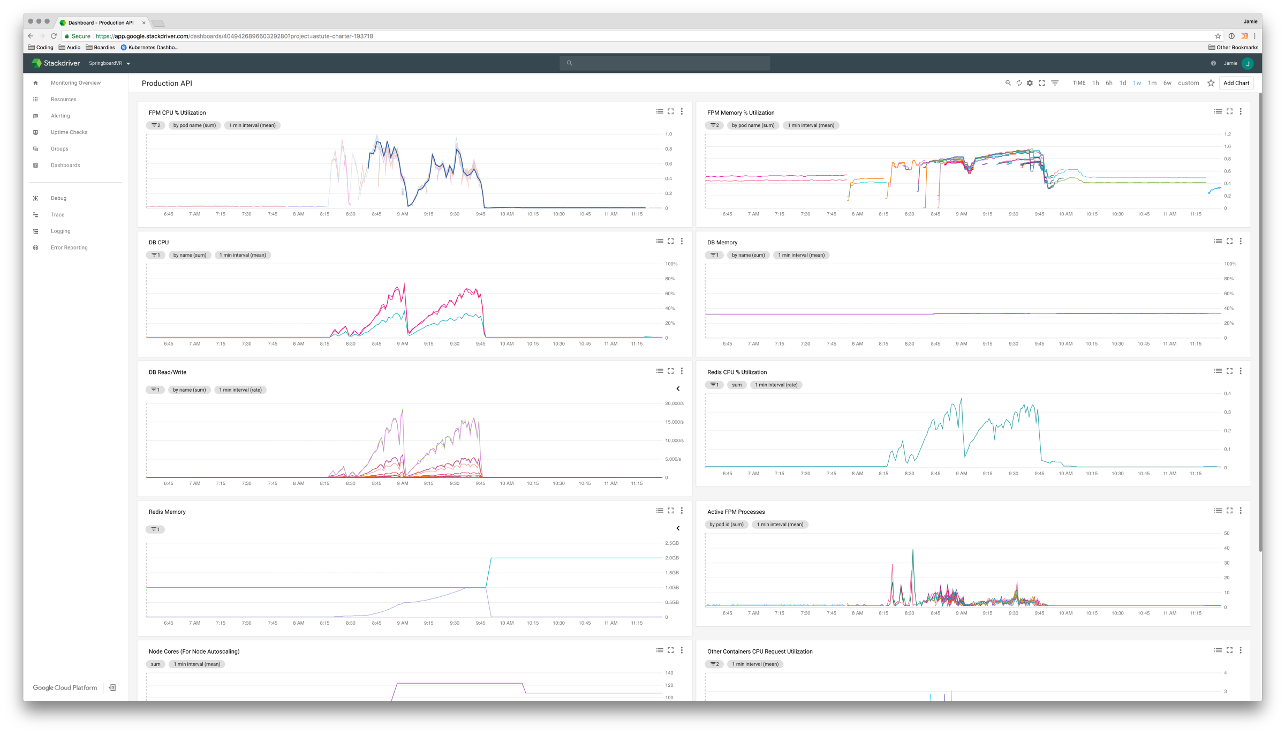The image size is (1285, 734).
Task: Click the Stackdriver search field
Action: 664,63
